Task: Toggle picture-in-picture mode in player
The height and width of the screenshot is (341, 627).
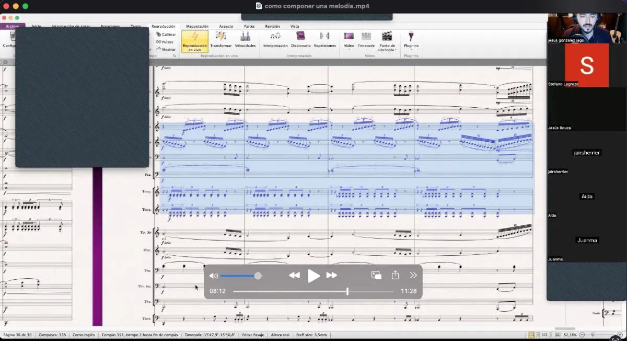Action: [376, 275]
